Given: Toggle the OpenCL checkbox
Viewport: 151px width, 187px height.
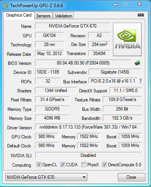Looking at the screenshot, I should [39, 164].
